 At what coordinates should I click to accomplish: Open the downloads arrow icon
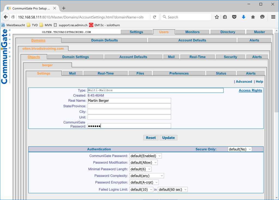244,17
